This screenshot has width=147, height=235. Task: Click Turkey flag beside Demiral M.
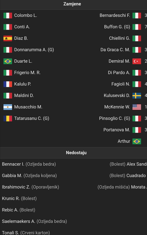coord(137,61)
